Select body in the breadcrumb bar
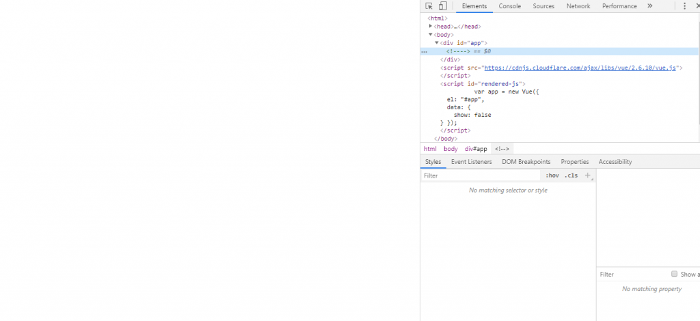 tap(450, 149)
